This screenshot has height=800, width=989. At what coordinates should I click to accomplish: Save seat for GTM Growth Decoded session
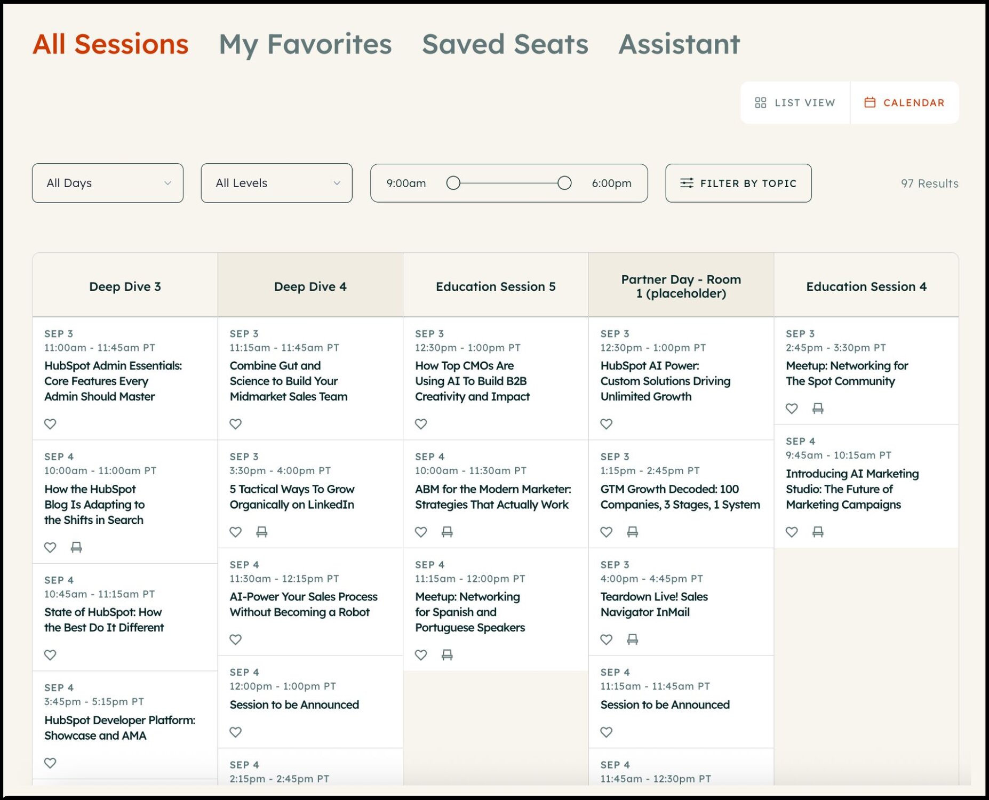tap(632, 532)
